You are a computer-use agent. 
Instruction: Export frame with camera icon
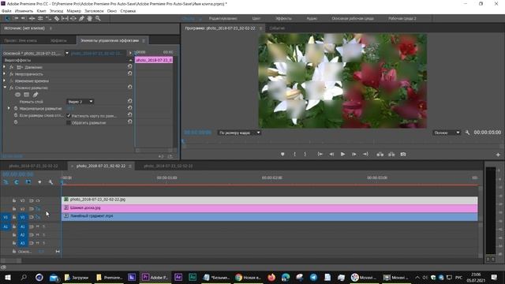coord(403,155)
